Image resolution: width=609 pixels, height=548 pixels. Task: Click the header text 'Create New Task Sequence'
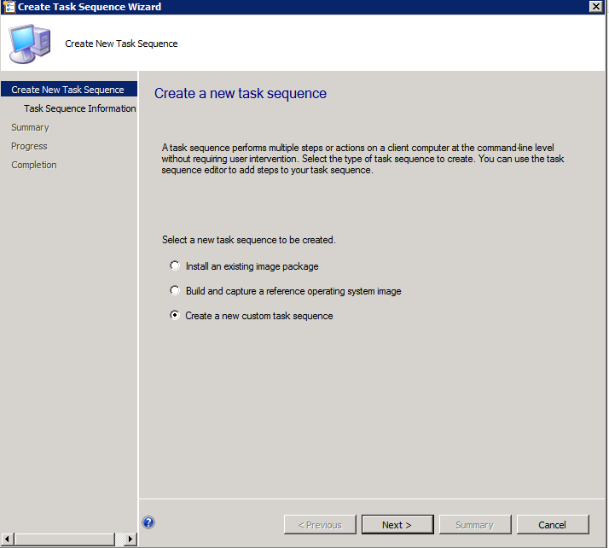point(121,44)
